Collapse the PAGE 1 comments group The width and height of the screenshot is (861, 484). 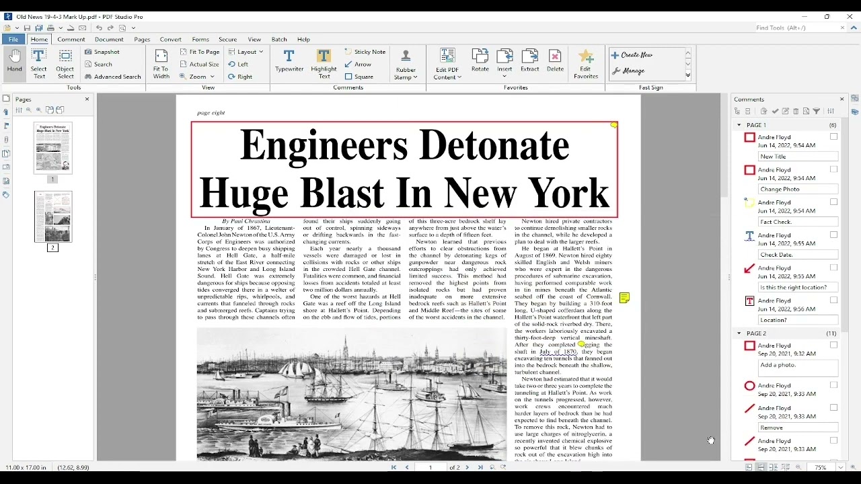[x=739, y=125]
